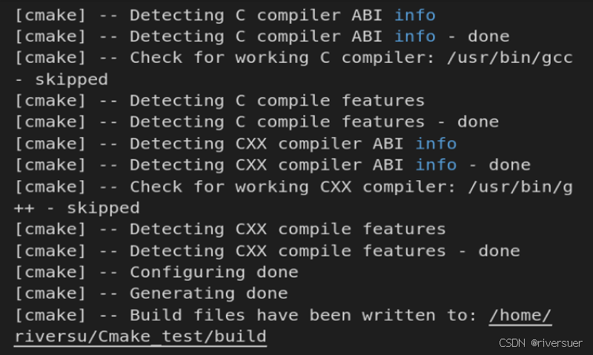Open the riversu/Cmake_test/build path link
This screenshot has height=355, width=593.
(140, 337)
